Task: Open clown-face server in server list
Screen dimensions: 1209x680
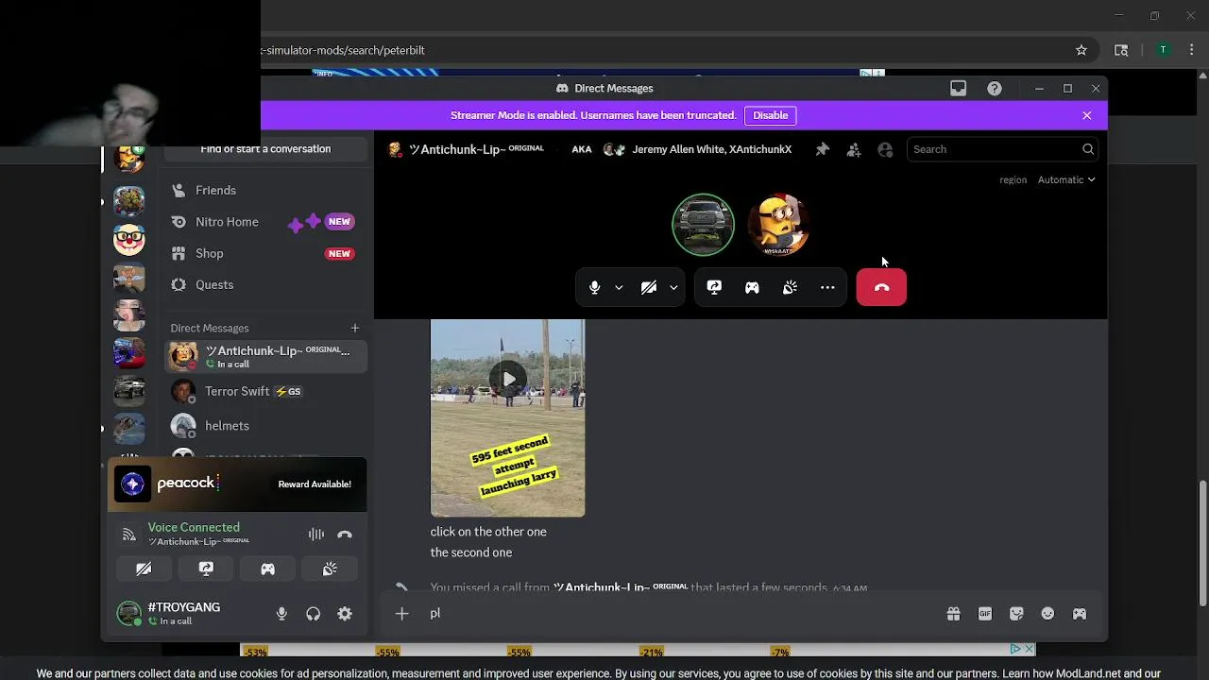Action: tap(129, 240)
